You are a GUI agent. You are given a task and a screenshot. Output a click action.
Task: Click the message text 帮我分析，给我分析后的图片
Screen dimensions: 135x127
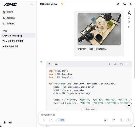[x=92, y=49]
